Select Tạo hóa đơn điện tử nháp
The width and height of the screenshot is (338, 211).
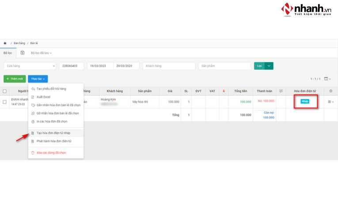click(x=53, y=133)
